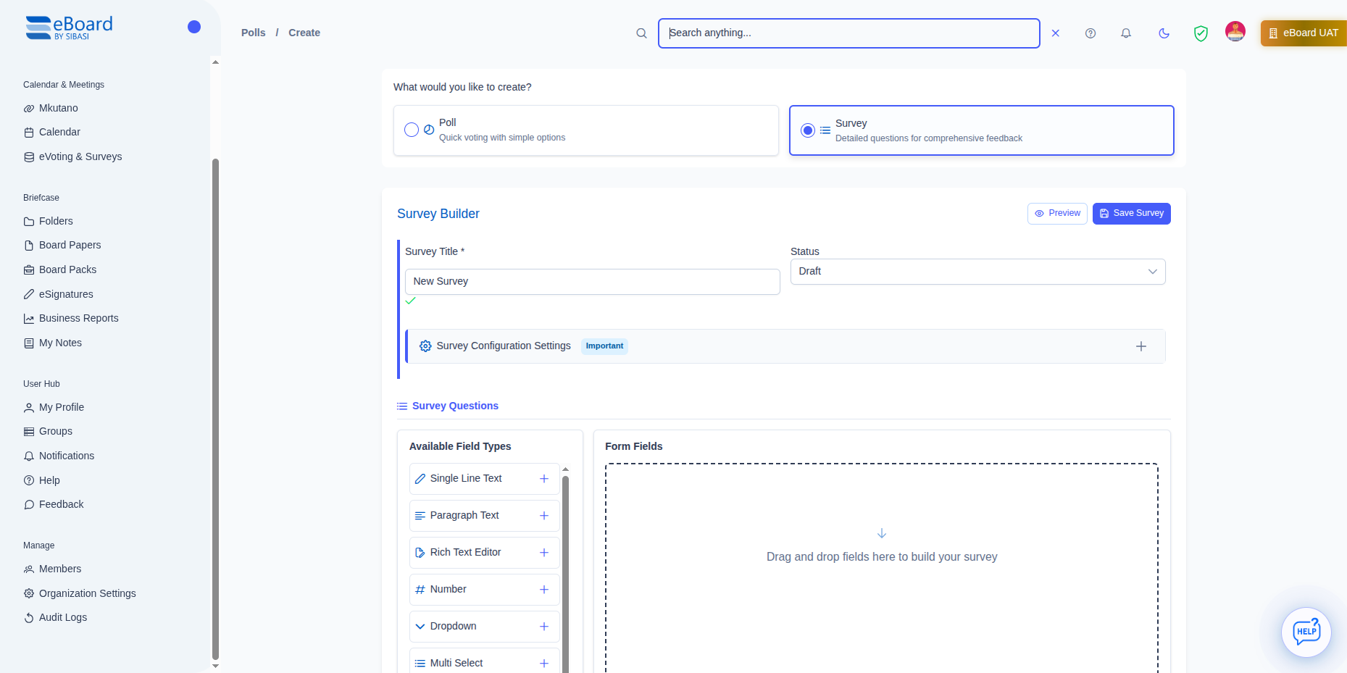Go to Board Papers in sidebar

pyautogui.click(x=70, y=245)
